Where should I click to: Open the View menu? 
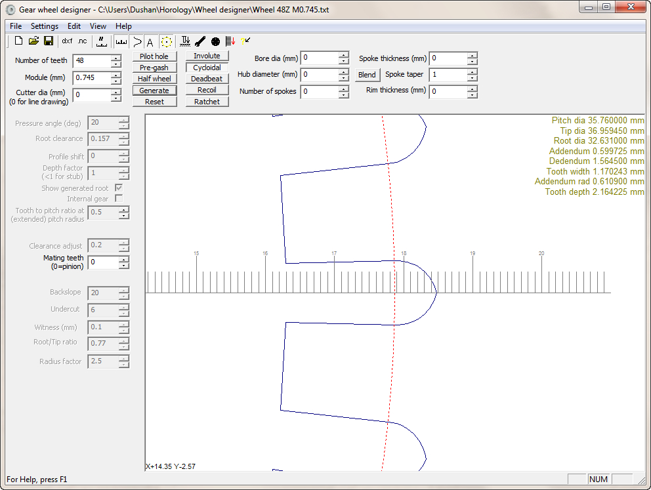(98, 26)
